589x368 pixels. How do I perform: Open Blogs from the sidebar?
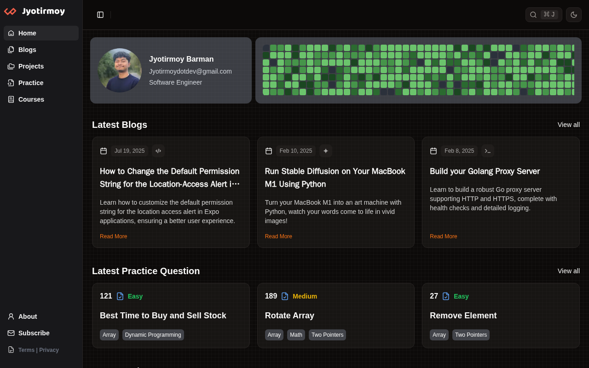27,50
